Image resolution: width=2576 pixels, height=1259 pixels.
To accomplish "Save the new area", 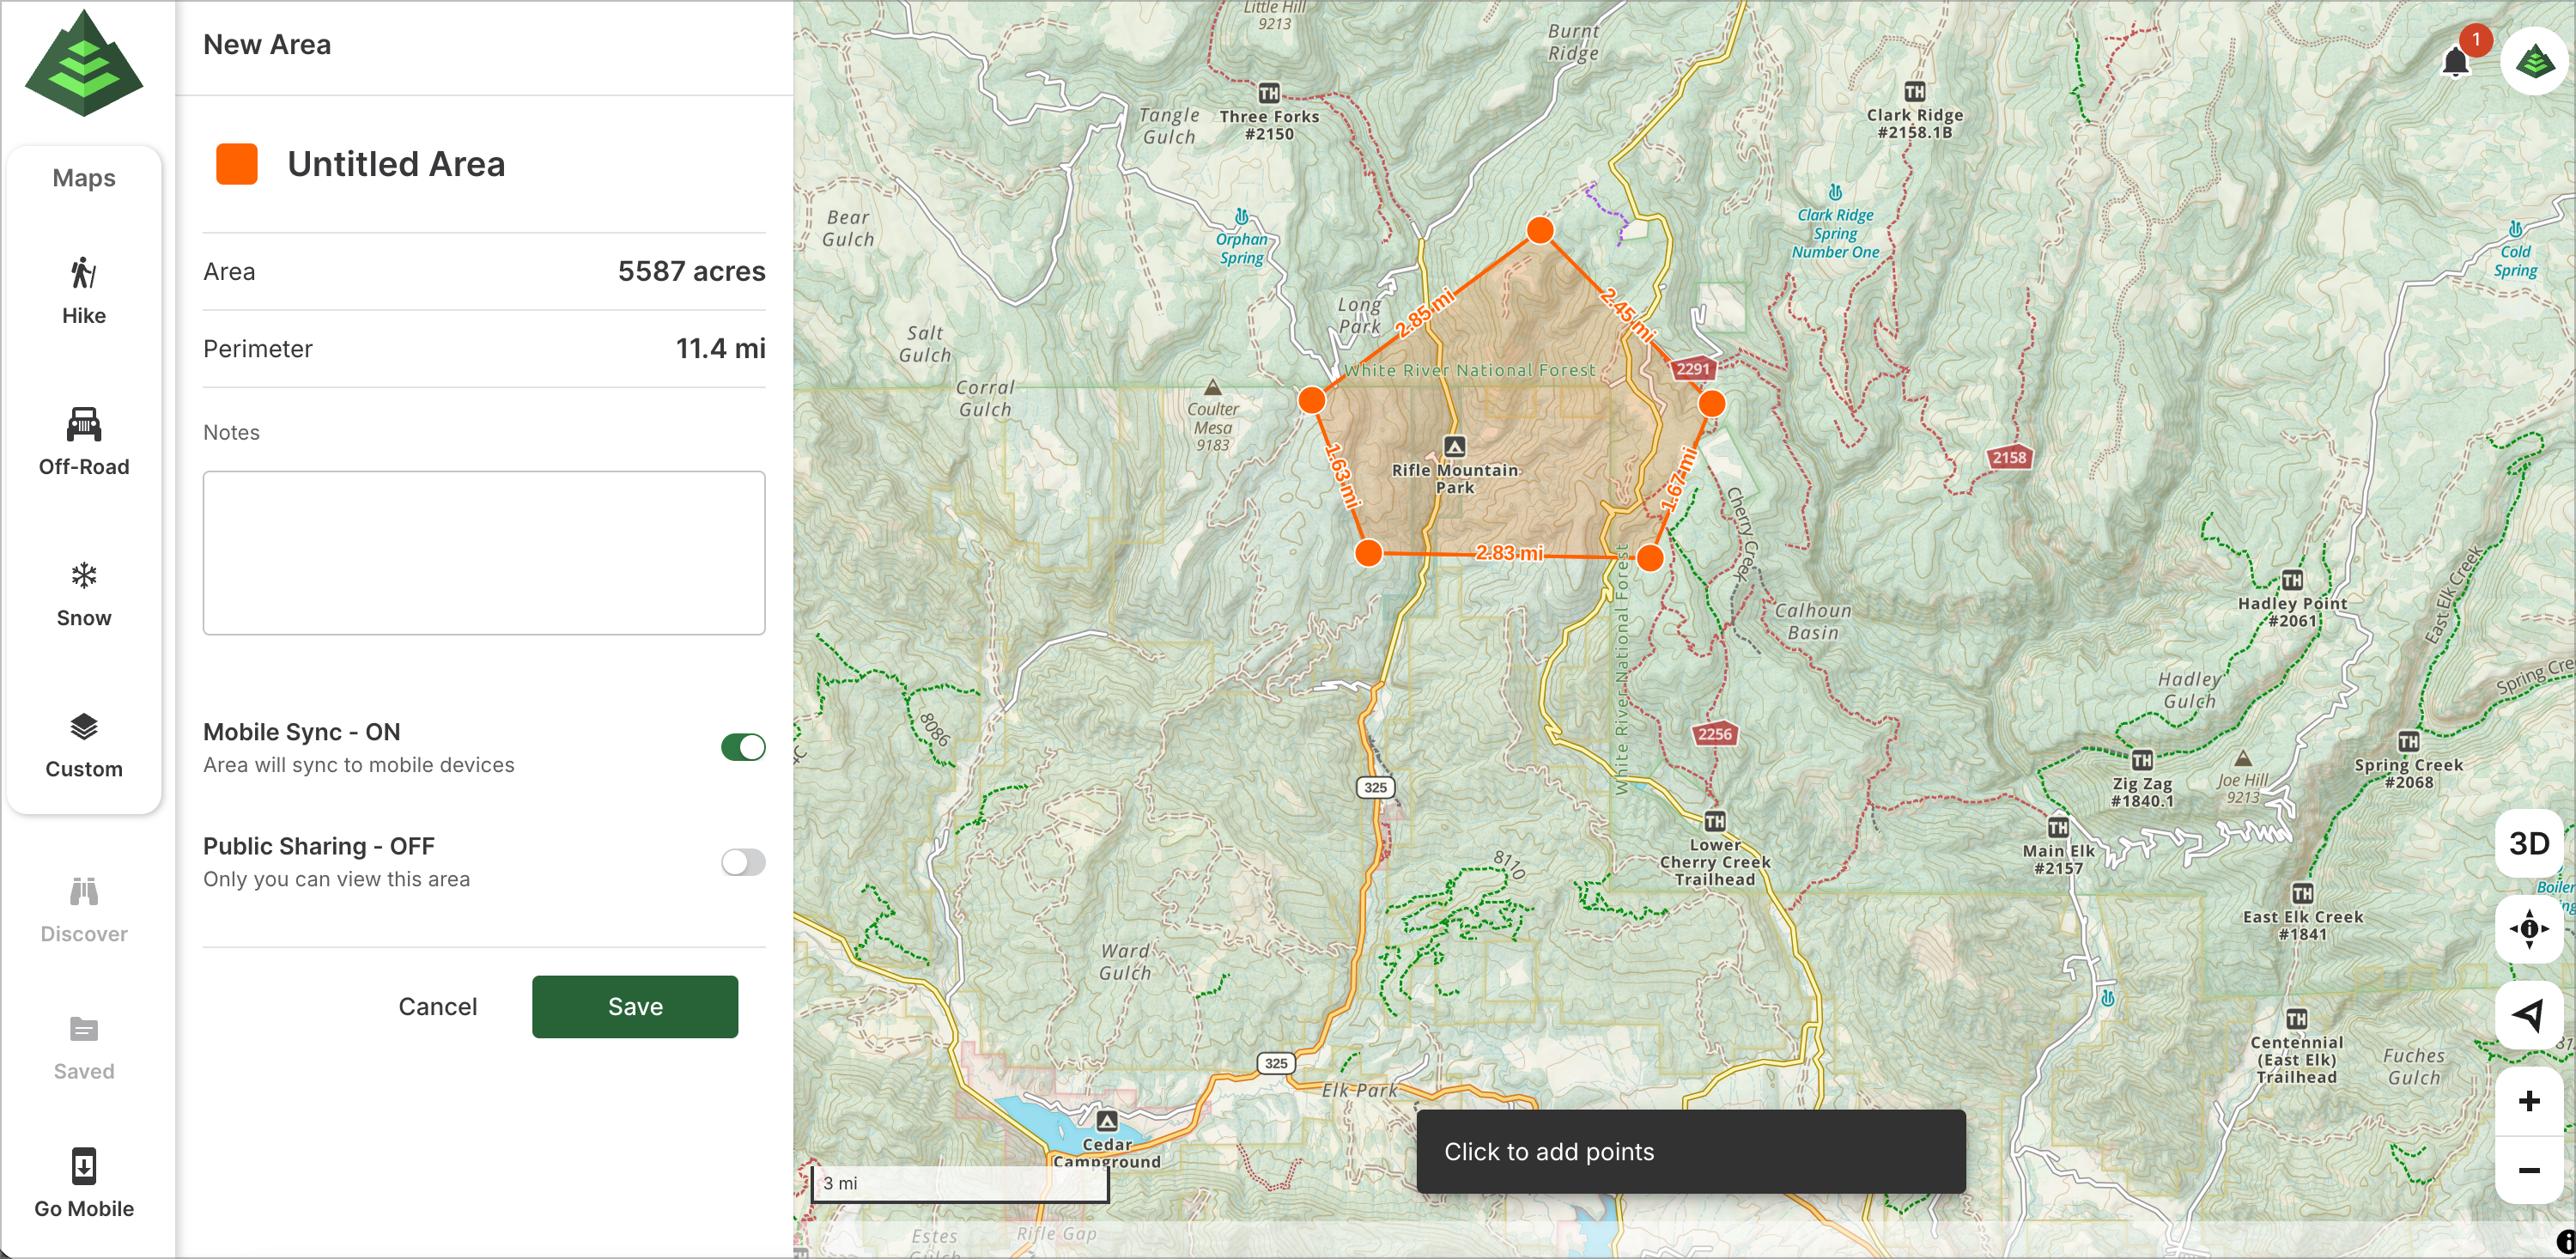I will (x=635, y=1006).
